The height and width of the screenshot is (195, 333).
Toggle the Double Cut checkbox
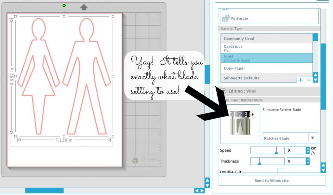pos(281,171)
